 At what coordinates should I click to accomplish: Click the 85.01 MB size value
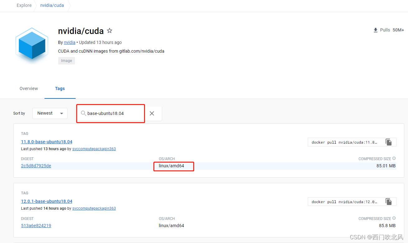click(x=386, y=166)
